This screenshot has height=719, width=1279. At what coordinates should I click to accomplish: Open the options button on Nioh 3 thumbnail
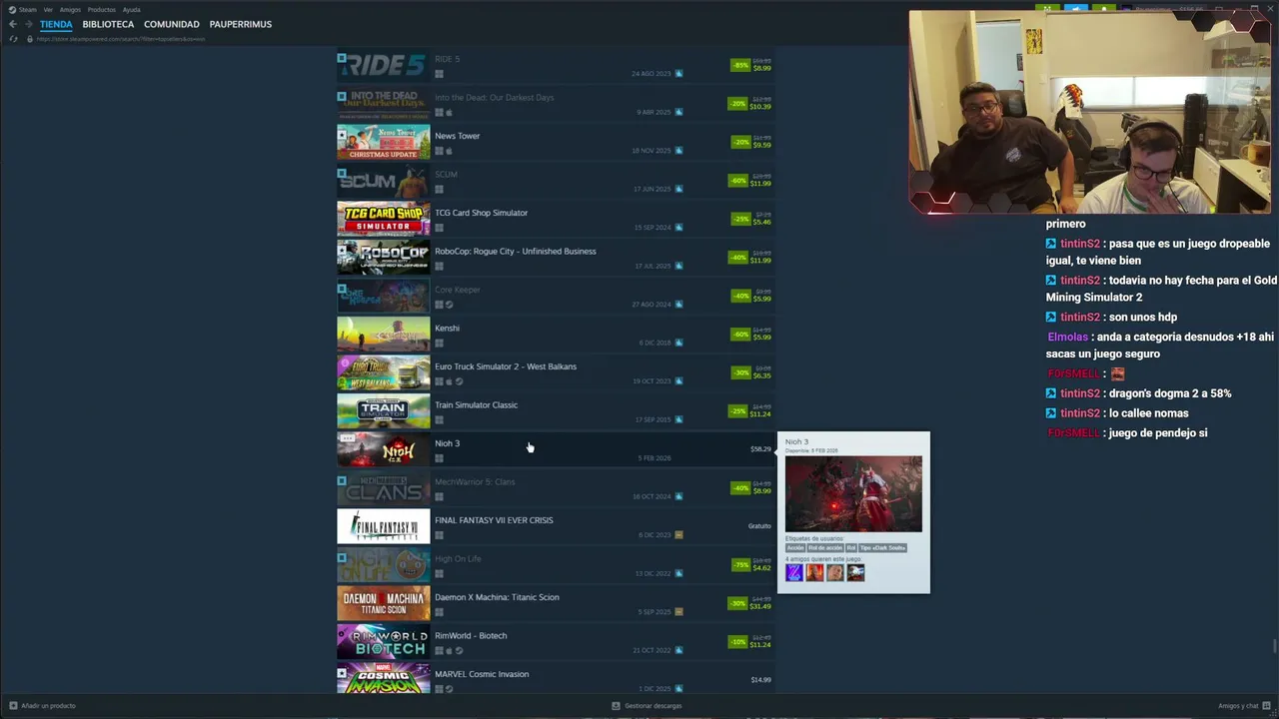(347, 438)
